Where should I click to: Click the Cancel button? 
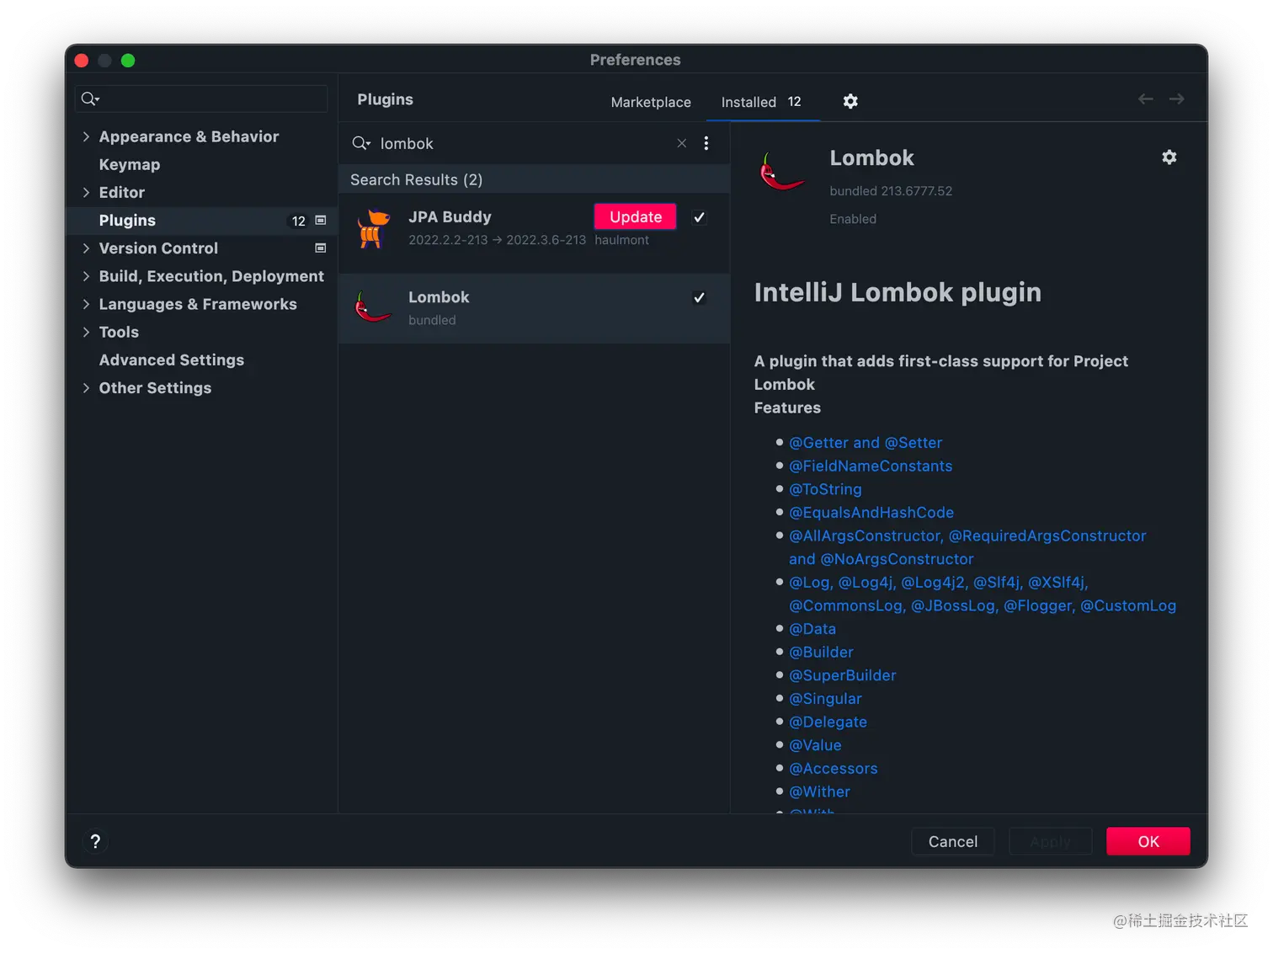(x=953, y=841)
